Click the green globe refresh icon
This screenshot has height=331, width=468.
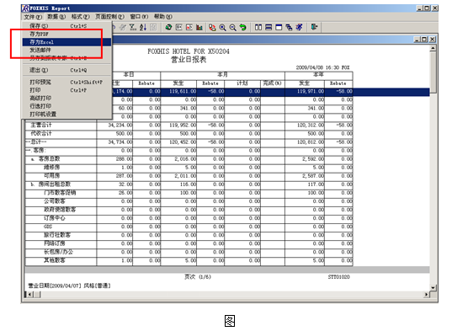[x=168, y=28]
